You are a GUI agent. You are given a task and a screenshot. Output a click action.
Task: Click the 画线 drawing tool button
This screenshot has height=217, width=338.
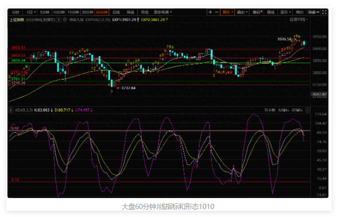click(x=271, y=12)
